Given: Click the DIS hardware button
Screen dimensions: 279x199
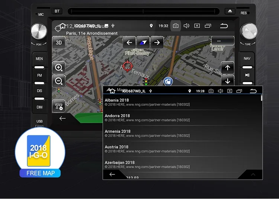Looking at the screenshot, I should coord(39,91).
